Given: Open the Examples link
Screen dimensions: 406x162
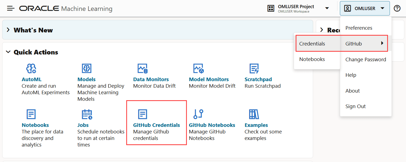Looking at the screenshot, I should (x=256, y=125).
